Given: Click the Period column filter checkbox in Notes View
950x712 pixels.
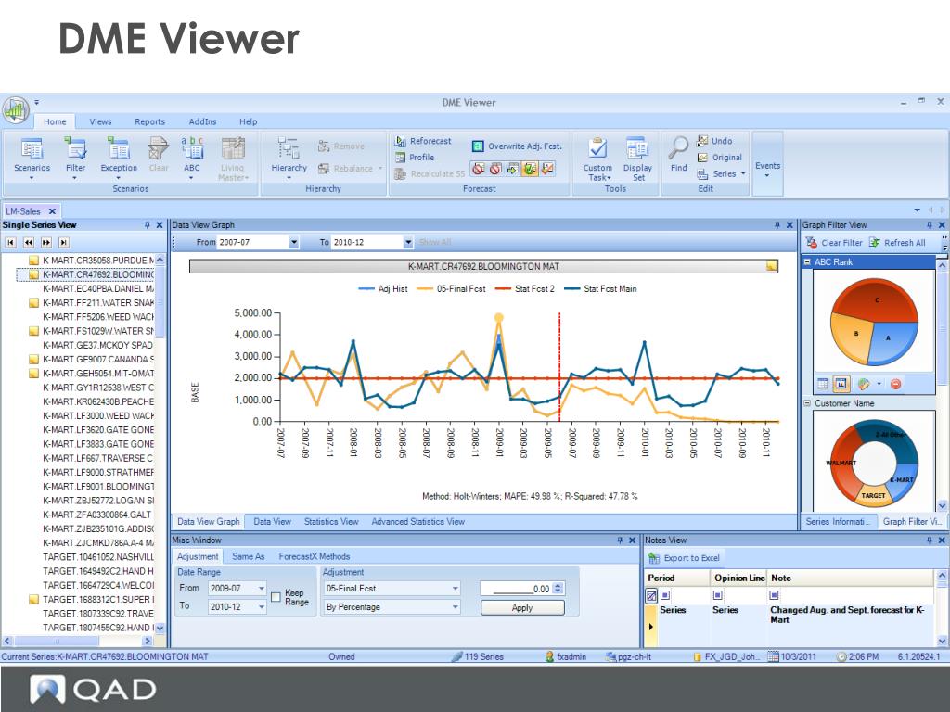Looking at the screenshot, I should 665,595.
